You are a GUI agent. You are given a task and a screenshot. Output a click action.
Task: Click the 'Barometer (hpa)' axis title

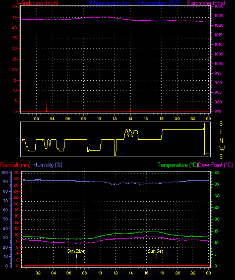click(x=206, y=3)
